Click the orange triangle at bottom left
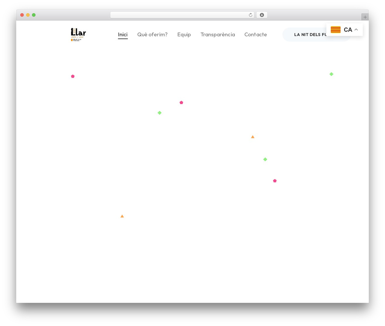 click(x=122, y=216)
